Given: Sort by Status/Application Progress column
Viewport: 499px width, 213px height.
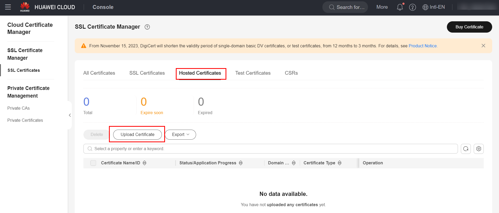Looking at the screenshot, I should tap(241, 163).
